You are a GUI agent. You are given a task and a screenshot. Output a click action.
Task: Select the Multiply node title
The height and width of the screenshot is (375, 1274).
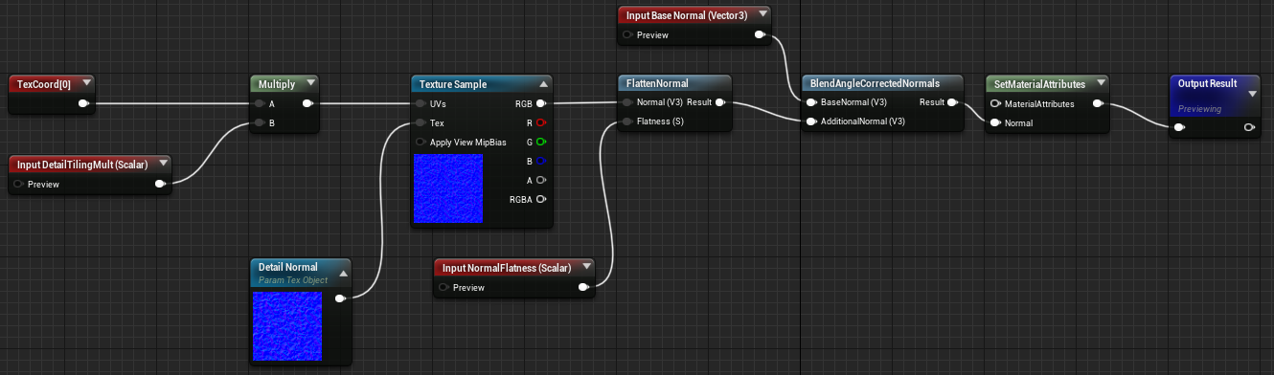tap(277, 84)
